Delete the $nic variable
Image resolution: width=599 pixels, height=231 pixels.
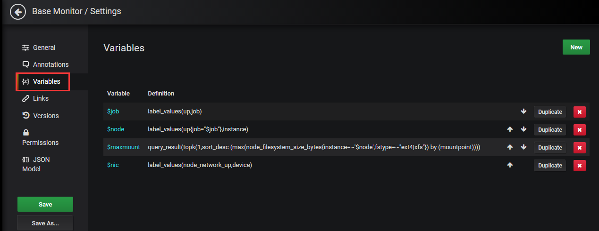(x=579, y=165)
